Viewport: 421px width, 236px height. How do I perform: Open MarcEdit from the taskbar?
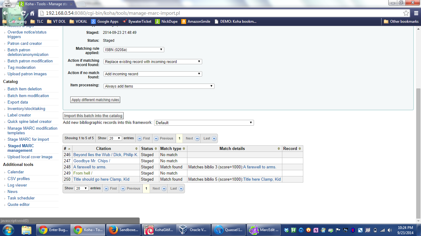(x=264, y=230)
